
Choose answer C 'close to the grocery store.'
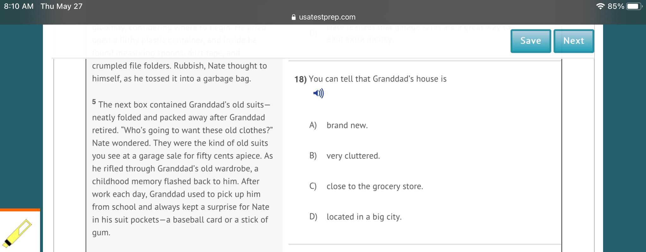tap(374, 186)
